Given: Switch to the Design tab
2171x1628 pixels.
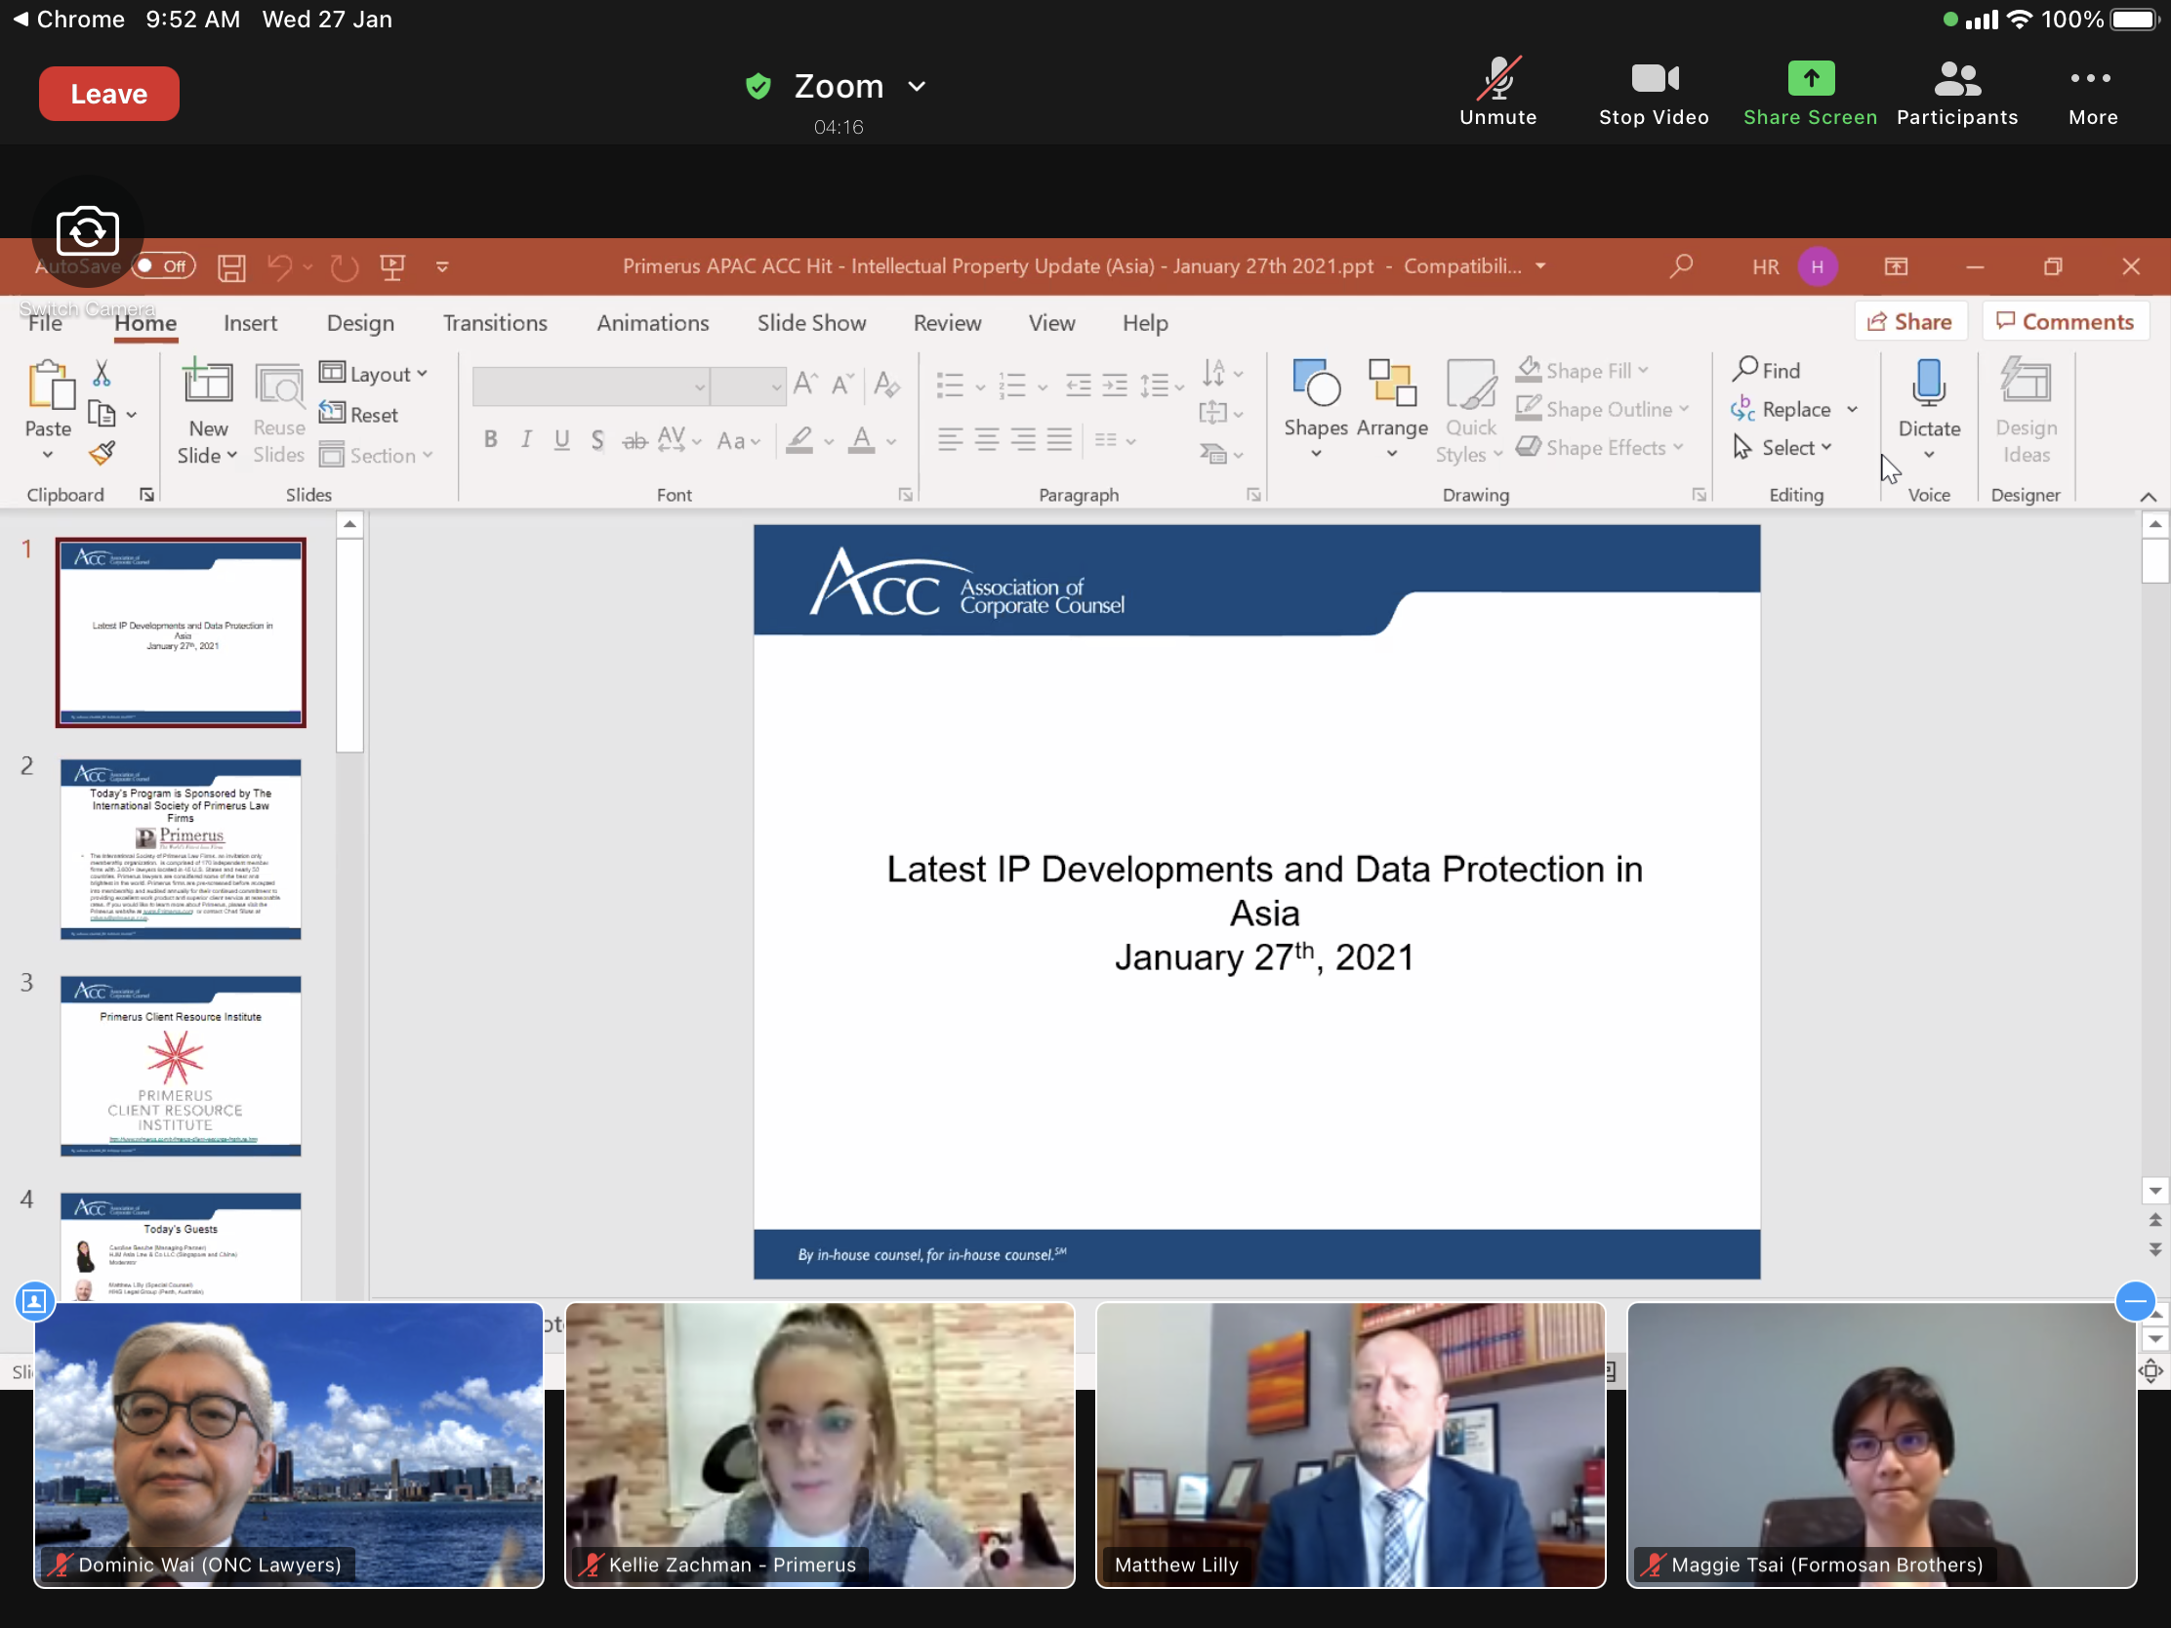Looking at the screenshot, I should (x=360, y=323).
